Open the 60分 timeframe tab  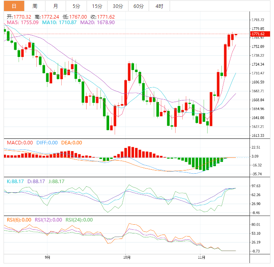[138, 6]
